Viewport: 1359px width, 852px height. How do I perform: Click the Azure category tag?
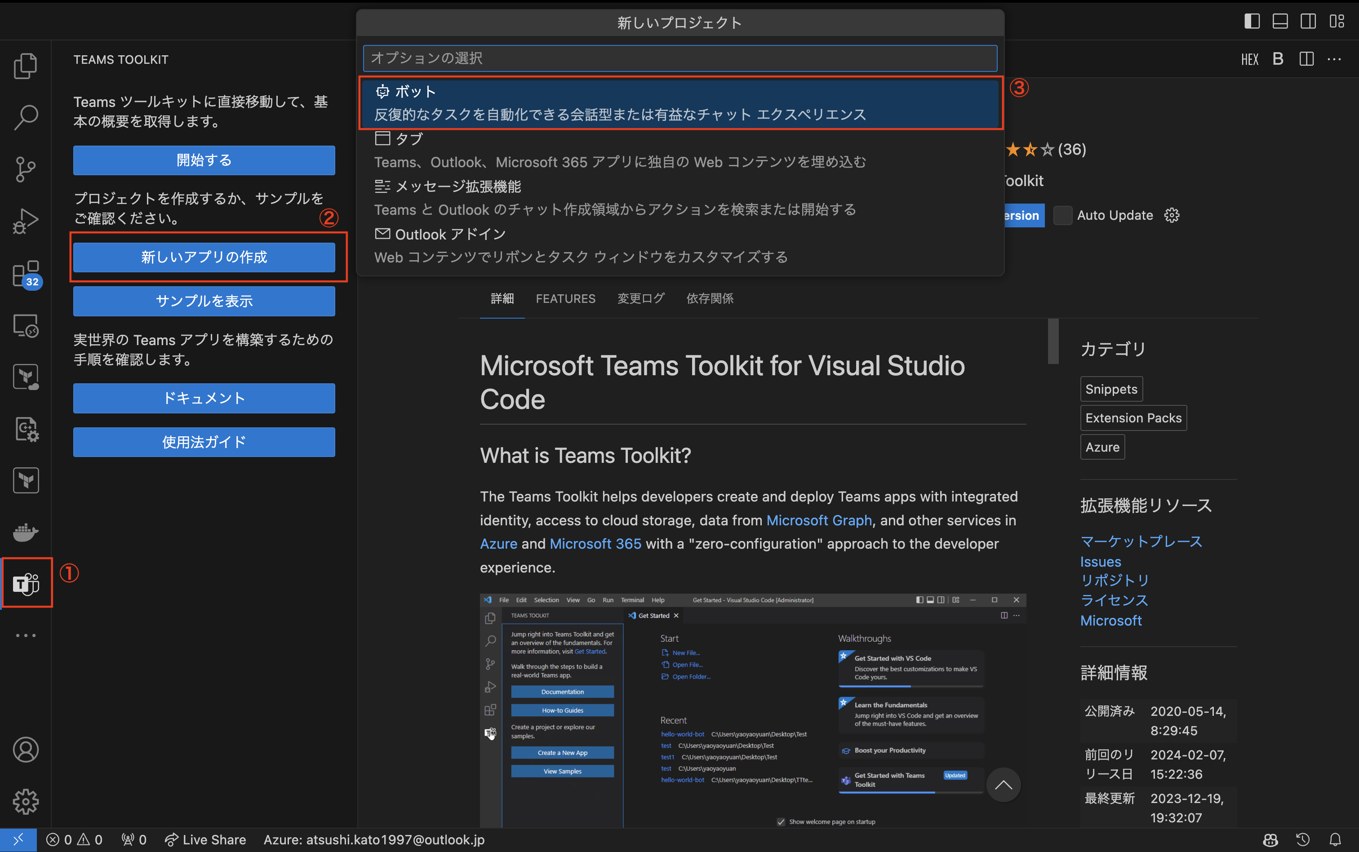[x=1103, y=448]
